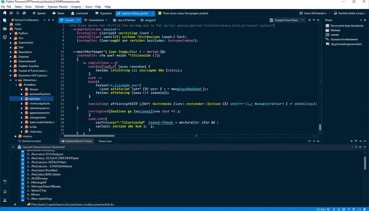Click the gauge icon beside the search magnifier
The width and height of the screenshot is (369, 211).
tap(11, 13)
